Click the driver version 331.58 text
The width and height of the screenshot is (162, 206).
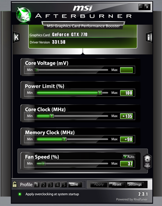(59, 42)
